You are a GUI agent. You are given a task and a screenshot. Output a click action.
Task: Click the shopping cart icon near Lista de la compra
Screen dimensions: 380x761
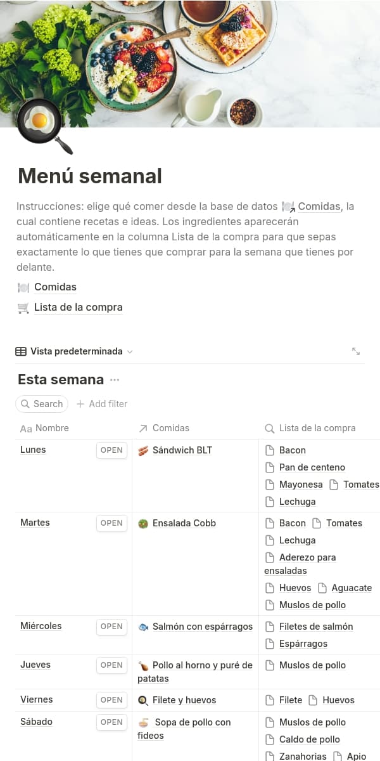click(23, 308)
